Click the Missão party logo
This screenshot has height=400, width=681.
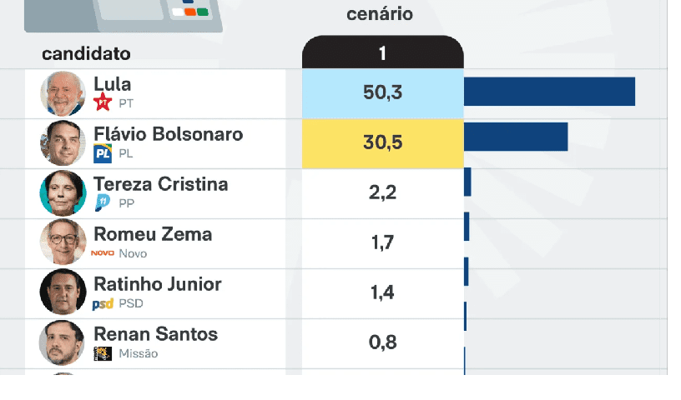point(103,353)
